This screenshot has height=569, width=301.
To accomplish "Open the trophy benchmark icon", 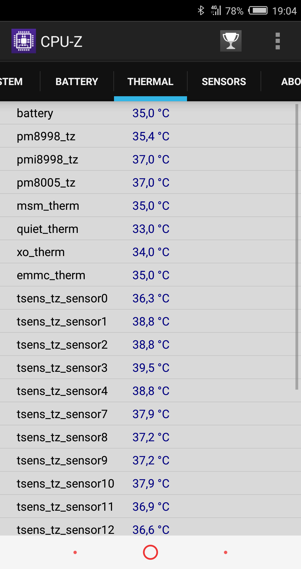I will coord(231,41).
